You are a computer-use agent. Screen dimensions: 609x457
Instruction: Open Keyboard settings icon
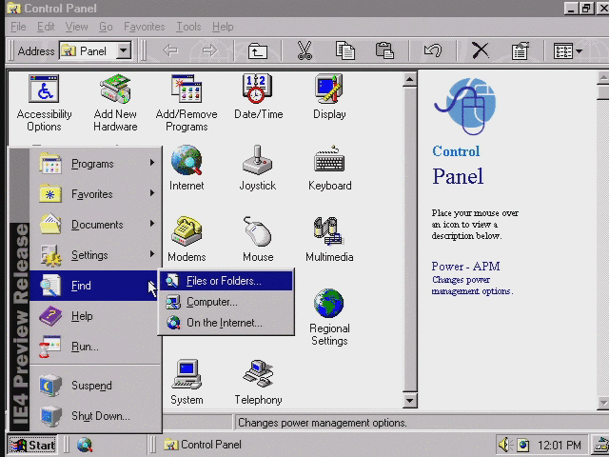click(330, 168)
